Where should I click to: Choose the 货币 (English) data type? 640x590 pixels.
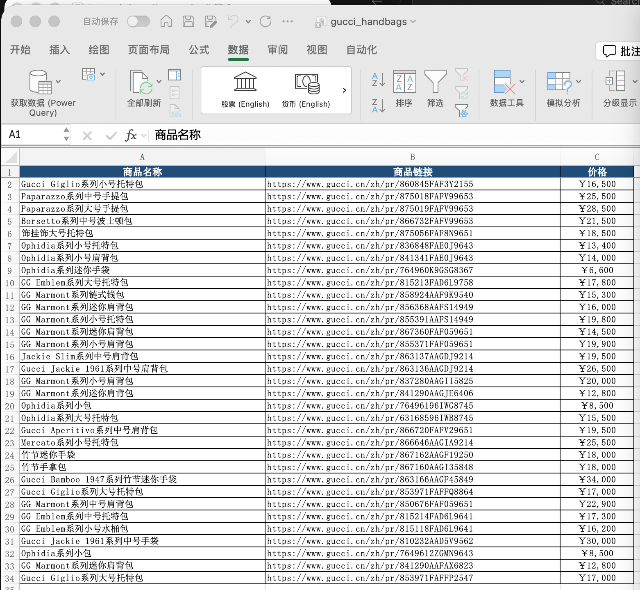point(306,90)
